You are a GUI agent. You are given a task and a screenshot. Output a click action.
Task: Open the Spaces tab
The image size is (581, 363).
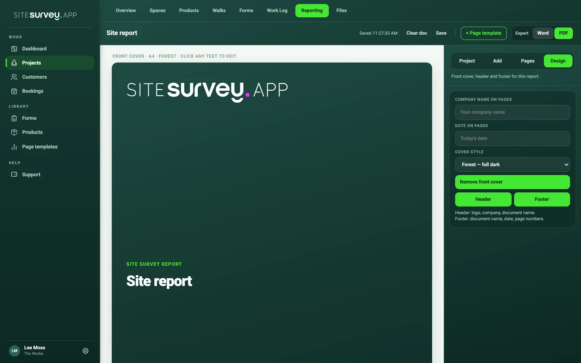[157, 10]
